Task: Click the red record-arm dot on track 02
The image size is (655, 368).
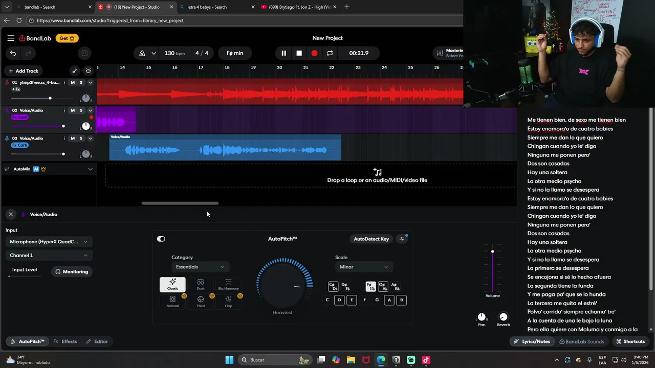Action: coord(91,118)
